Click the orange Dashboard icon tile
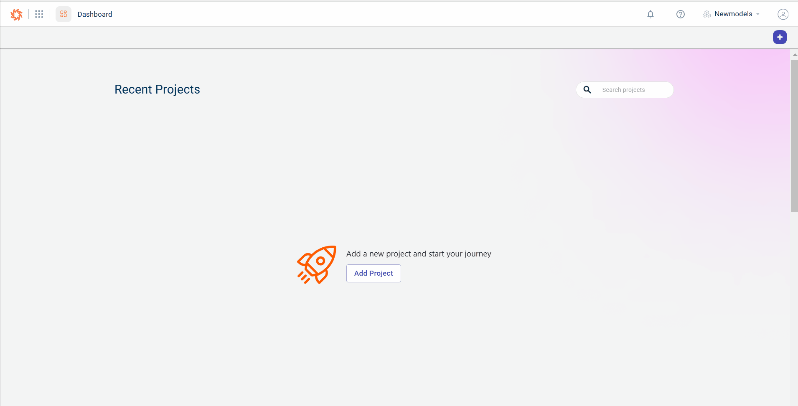 (64, 14)
